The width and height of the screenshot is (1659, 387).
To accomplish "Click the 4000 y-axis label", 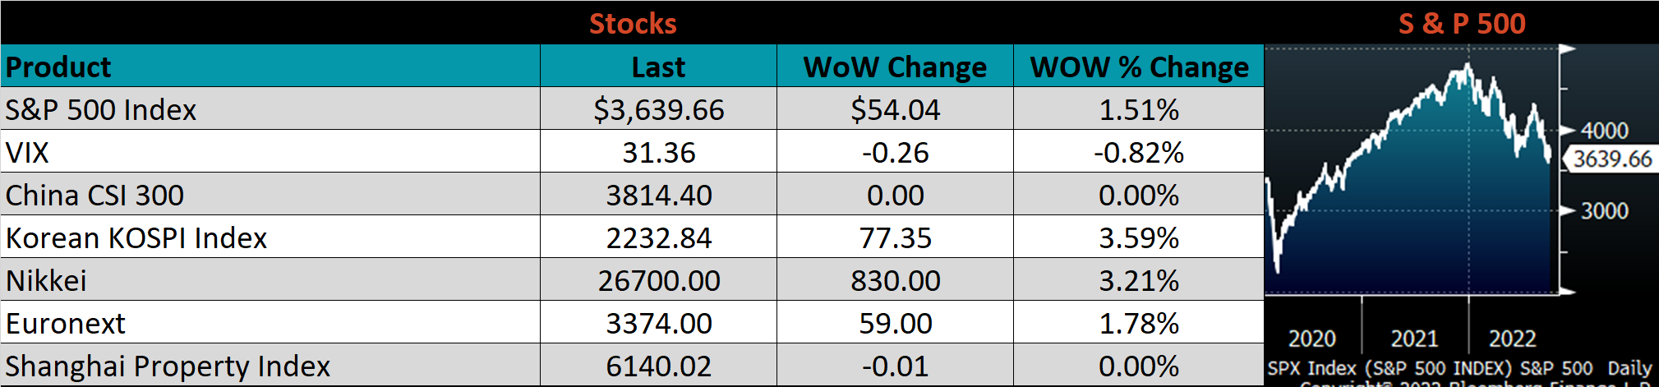I will coord(1604,131).
